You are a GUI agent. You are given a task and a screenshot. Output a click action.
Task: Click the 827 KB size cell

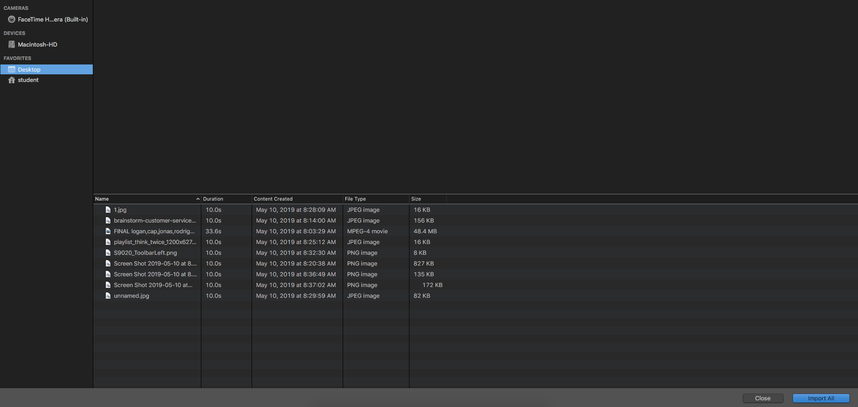coord(424,263)
